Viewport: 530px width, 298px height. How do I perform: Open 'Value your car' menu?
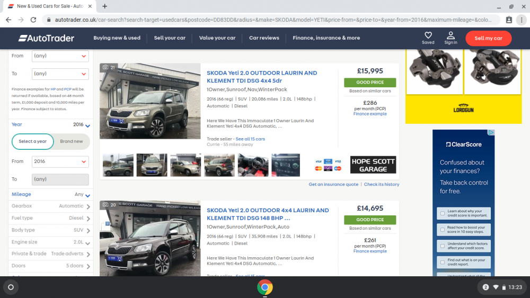[x=217, y=38]
